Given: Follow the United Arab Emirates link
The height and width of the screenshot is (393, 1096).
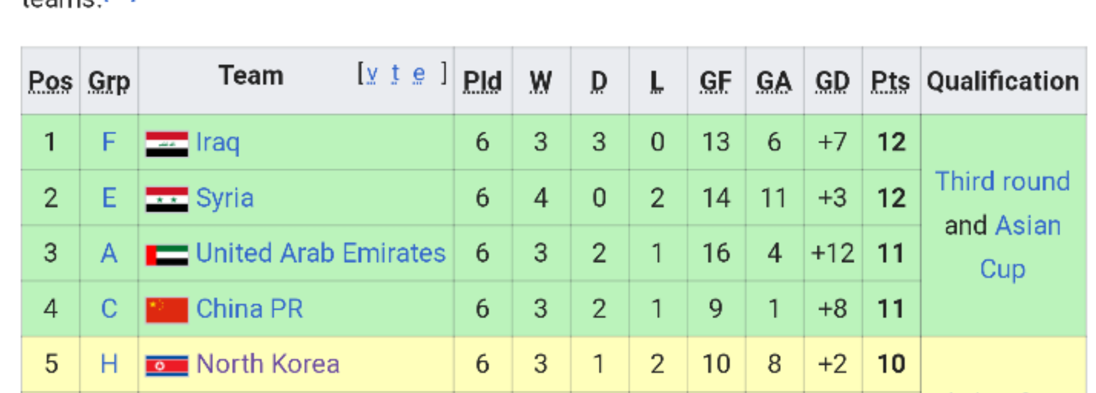Looking at the screenshot, I should coord(320,253).
